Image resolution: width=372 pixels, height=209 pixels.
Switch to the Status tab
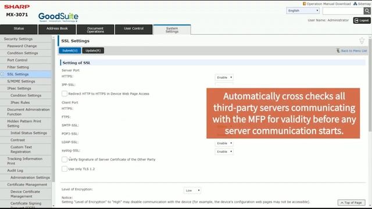click(19, 30)
